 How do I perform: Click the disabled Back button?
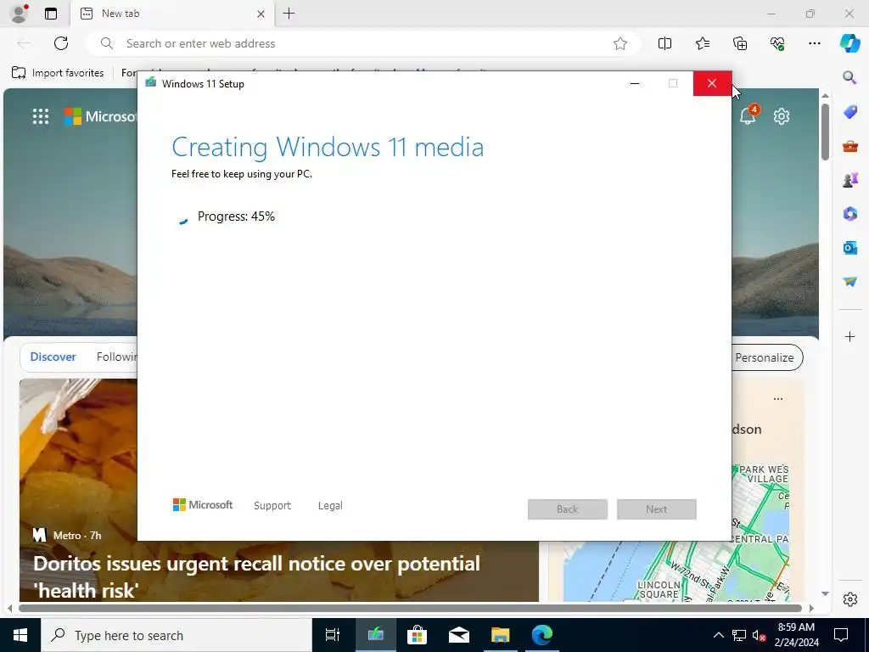click(x=568, y=509)
